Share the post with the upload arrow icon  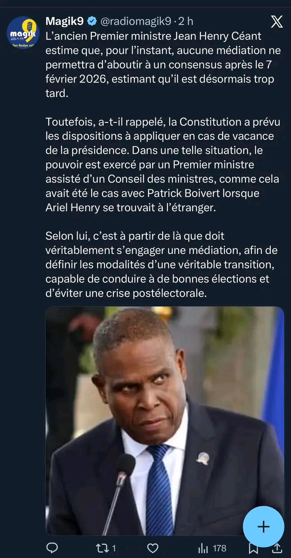click(x=278, y=548)
